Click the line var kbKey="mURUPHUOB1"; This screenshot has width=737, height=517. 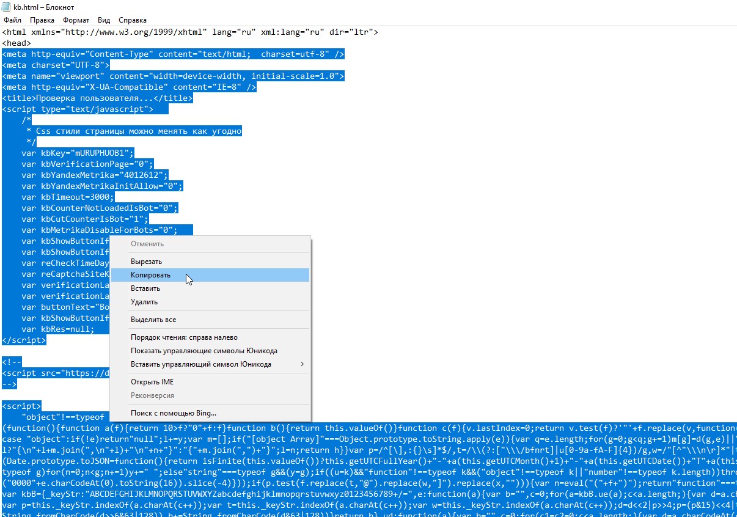click(x=77, y=153)
